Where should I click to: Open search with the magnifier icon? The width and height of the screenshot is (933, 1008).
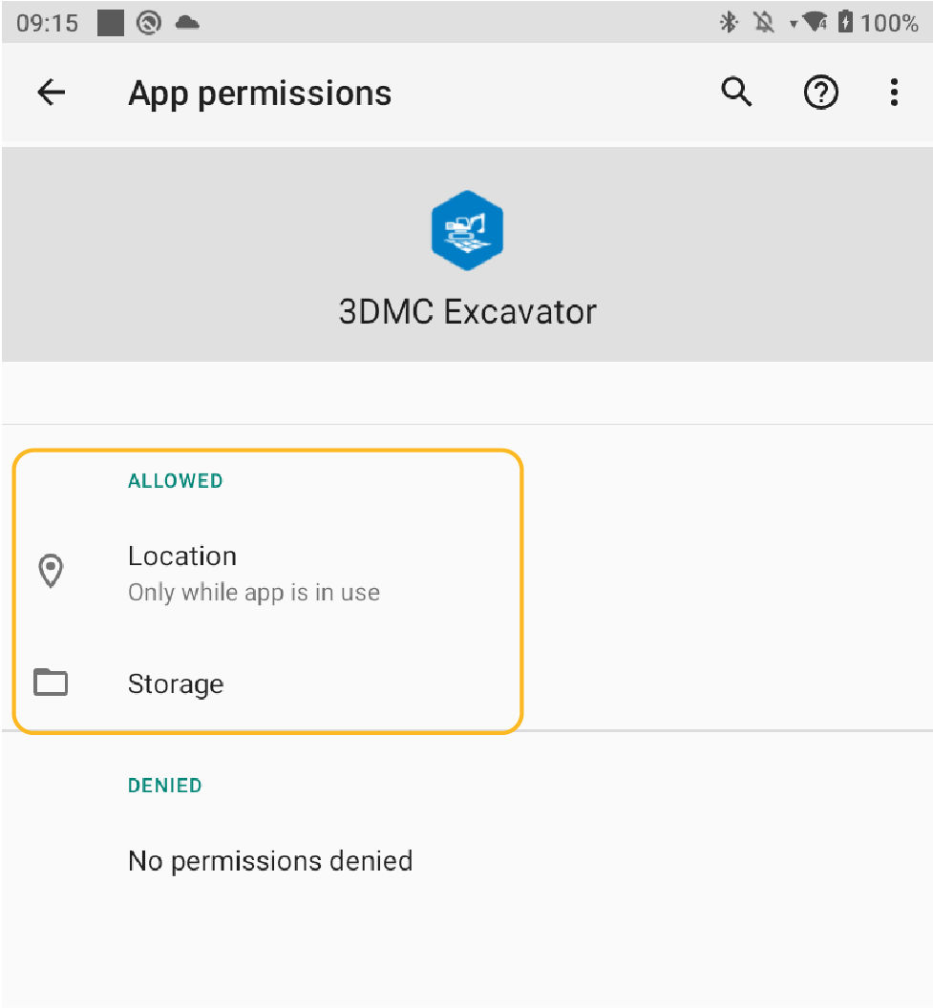click(x=736, y=93)
